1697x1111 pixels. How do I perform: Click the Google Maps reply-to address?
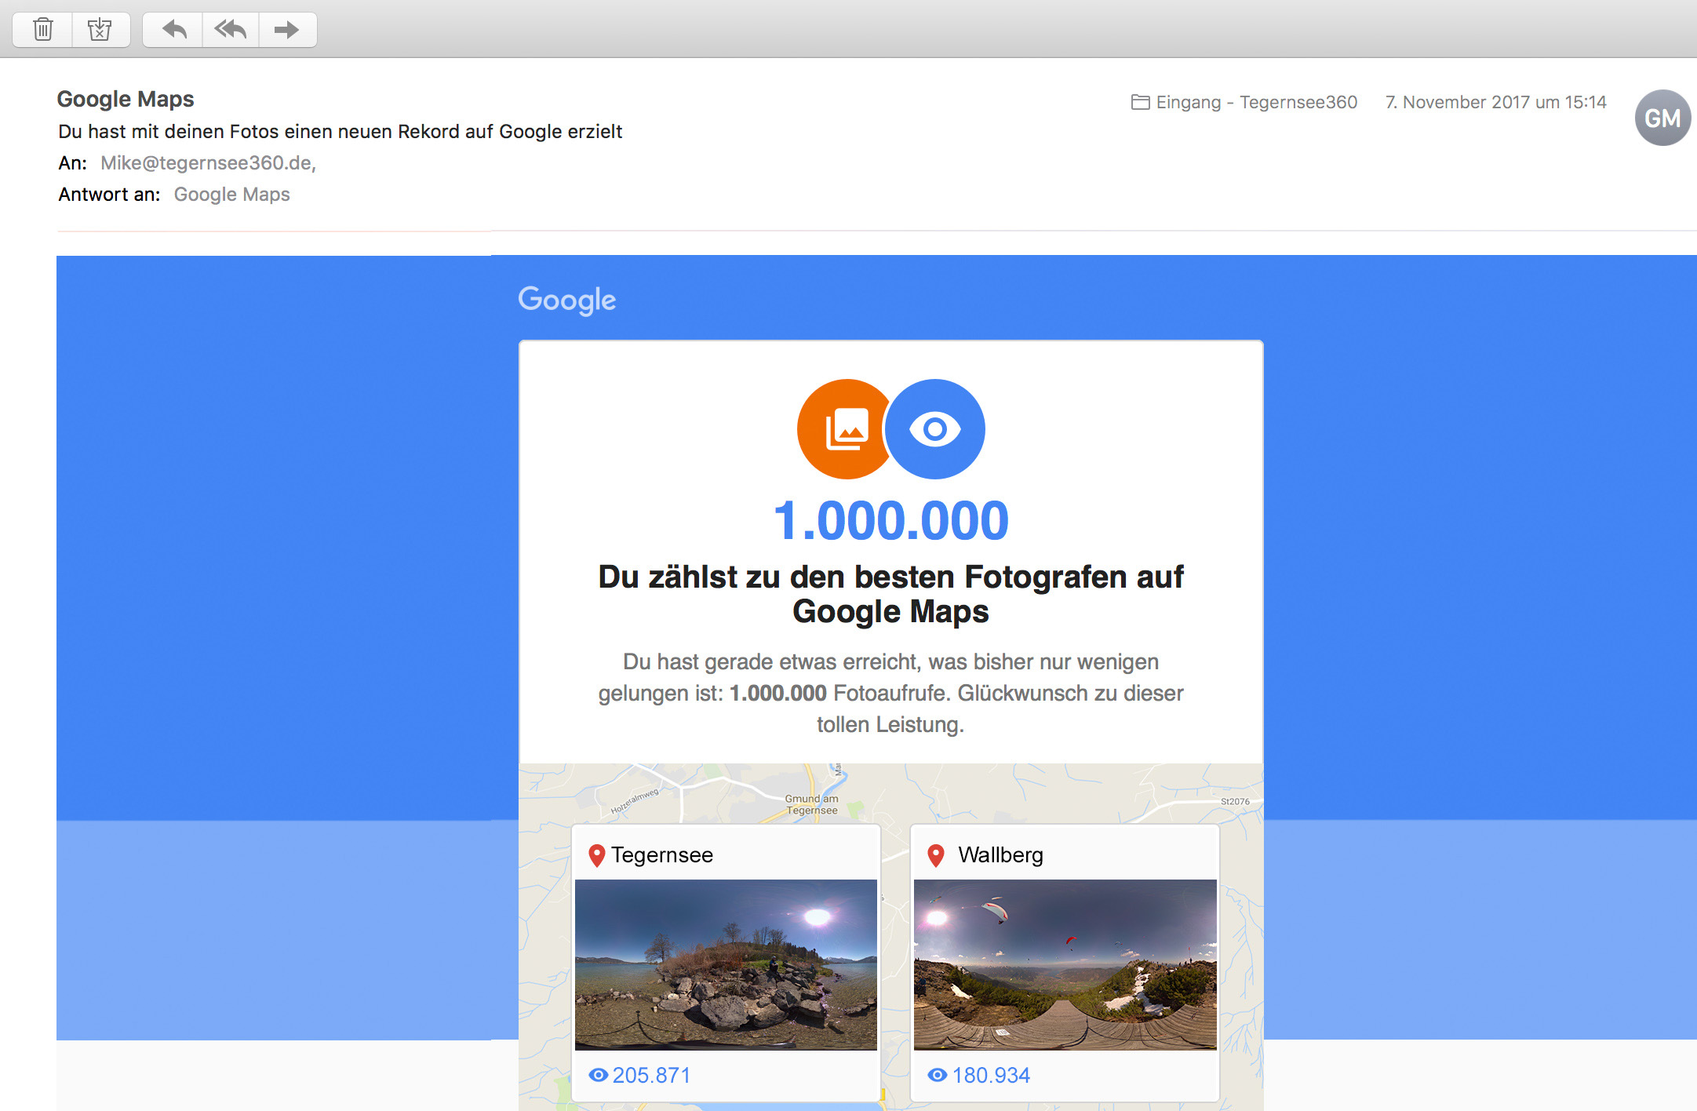(231, 194)
